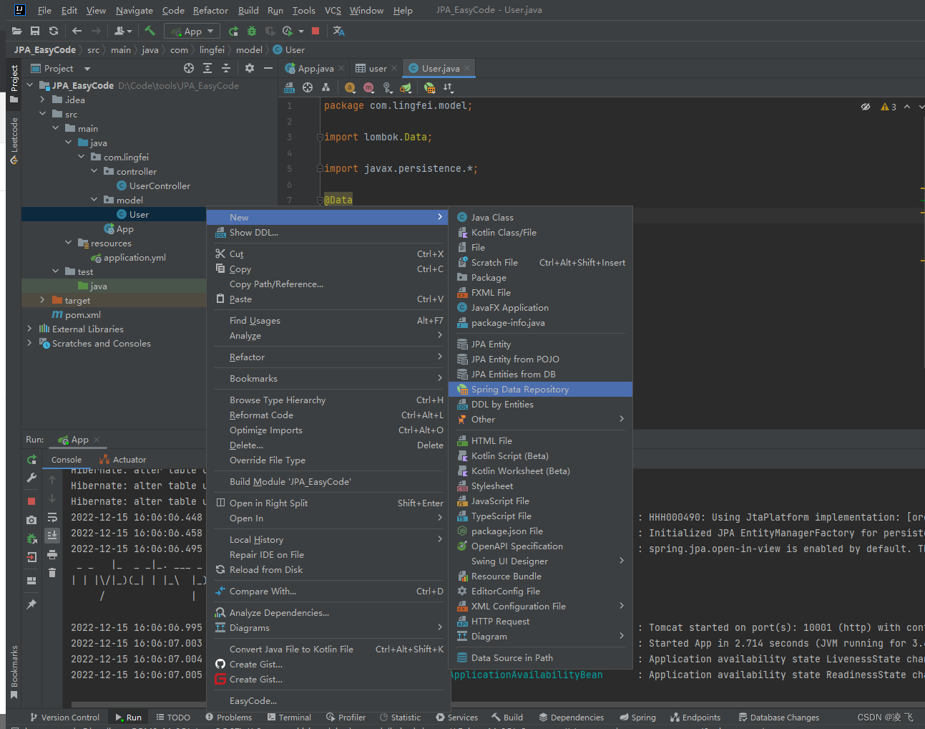Choose JPA Entity from POJO

[540, 359]
